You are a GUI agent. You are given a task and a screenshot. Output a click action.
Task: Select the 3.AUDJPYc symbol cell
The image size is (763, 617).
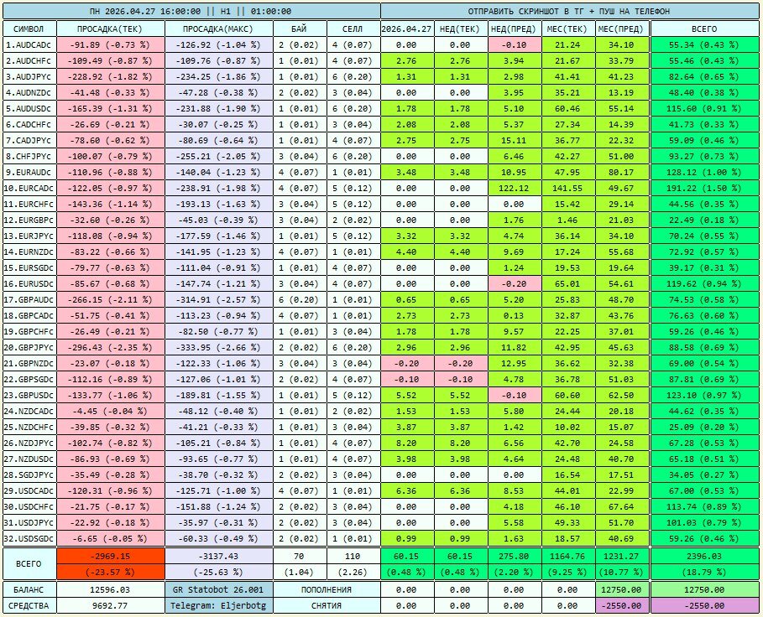tap(29, 77)
